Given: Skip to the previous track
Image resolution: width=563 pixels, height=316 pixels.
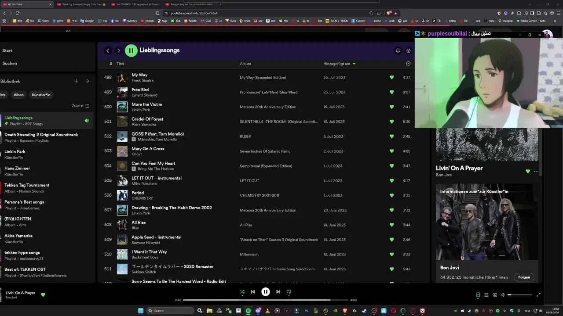Looking at the screenshot, I should pos(253,292).
